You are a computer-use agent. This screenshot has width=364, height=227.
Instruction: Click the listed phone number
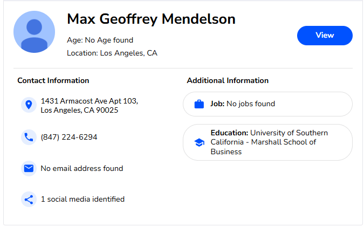coord(69,137)
